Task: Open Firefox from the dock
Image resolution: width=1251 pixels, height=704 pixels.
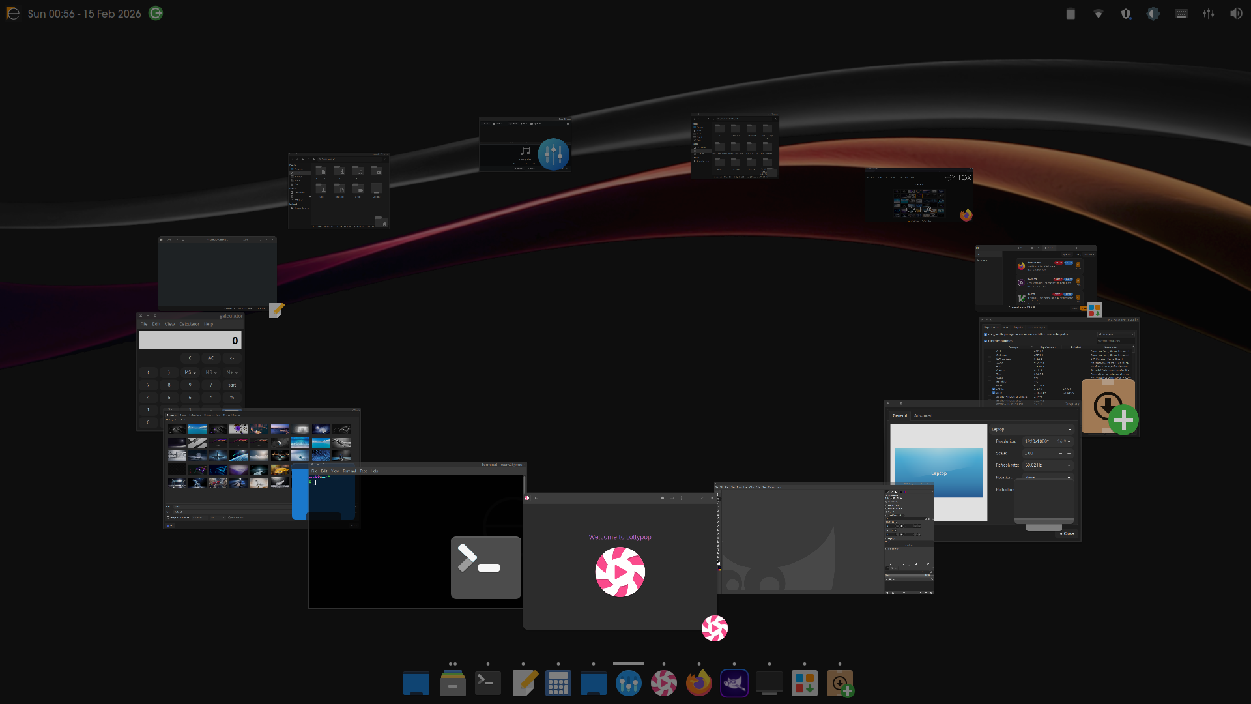Action: (x=699, y=684)
